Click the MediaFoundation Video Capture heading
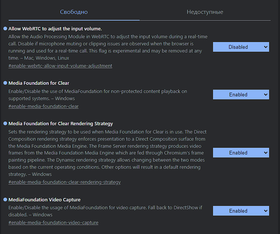The height and width of the screenshot is (234, 280). coord(45,199)
